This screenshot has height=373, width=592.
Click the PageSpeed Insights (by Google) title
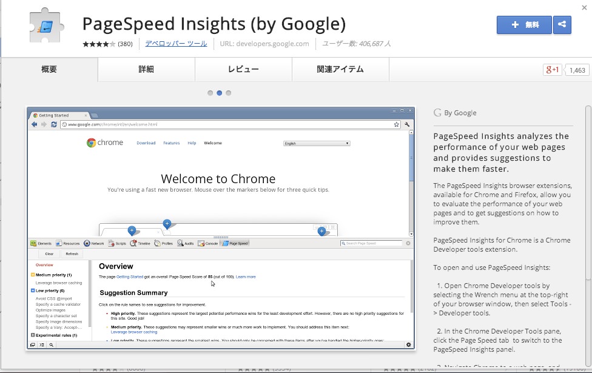tap(214, 24)
